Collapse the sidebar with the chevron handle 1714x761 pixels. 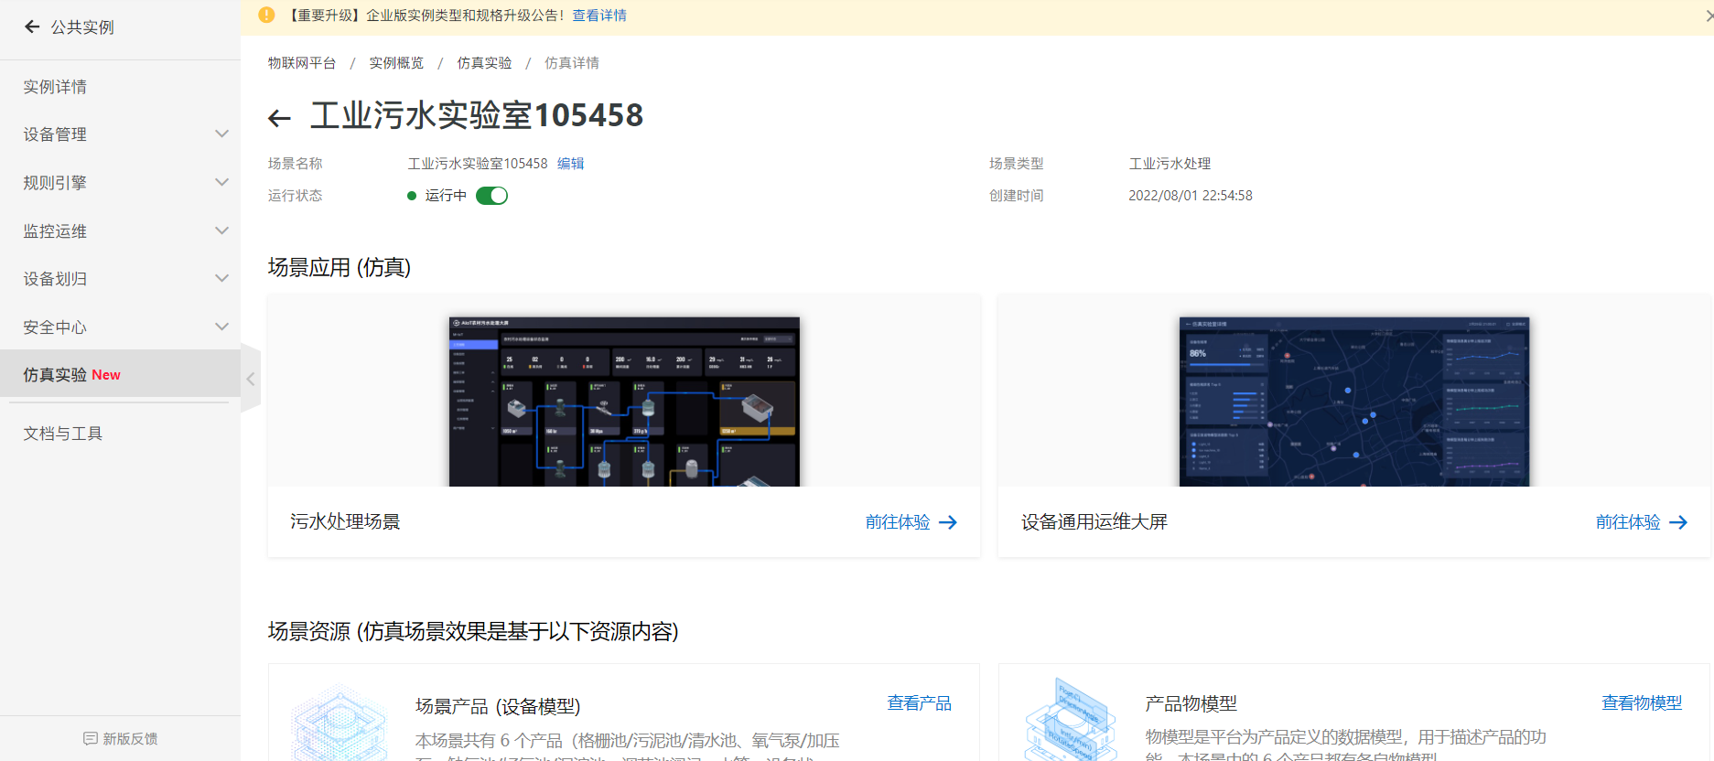251,378
